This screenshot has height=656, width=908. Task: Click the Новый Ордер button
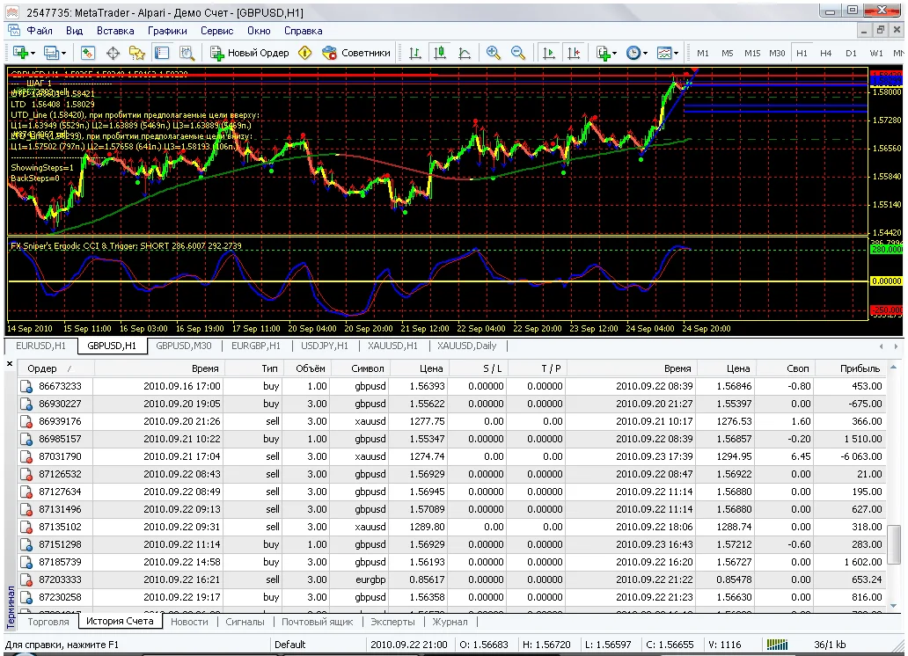[x=250, y=53]
